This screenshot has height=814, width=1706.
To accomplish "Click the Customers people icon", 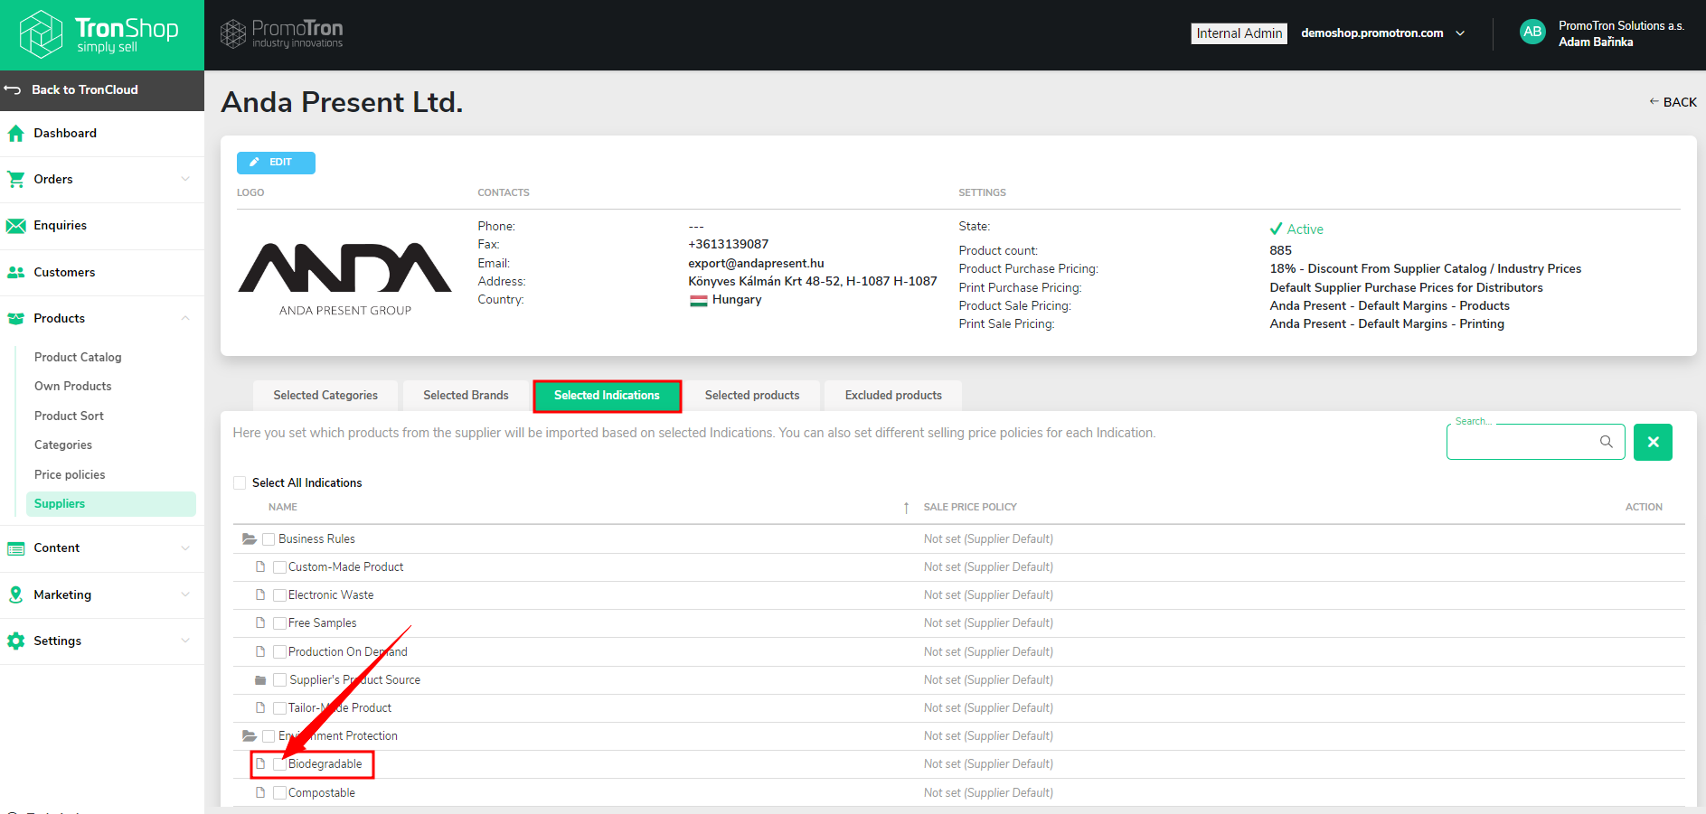I will click(x=15, y=272).
